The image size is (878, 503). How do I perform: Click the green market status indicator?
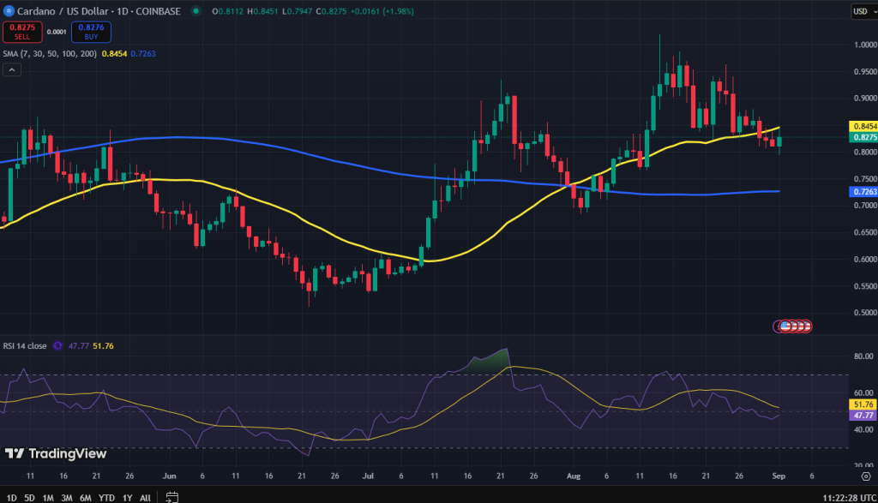(x=196, y=11)
